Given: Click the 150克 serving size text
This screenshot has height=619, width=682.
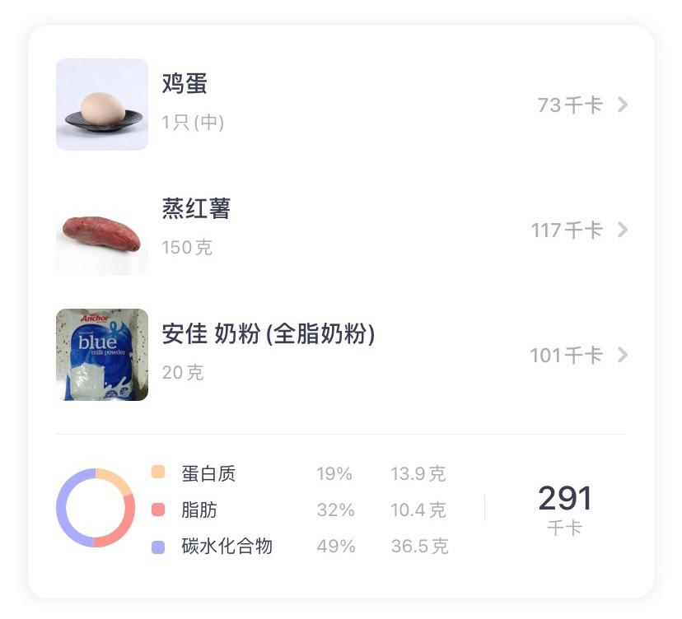Looking at the screenshot, I should tap(187, 248).
